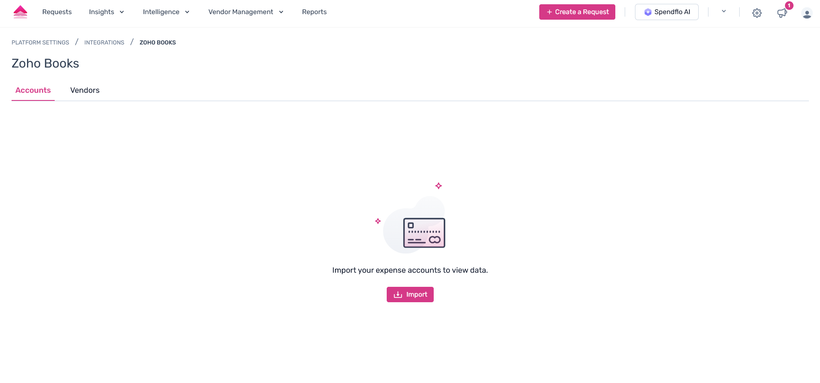Expand the Intelligence dropdown menu
The height and width of the screenshot is (383, 820).
(166, 12)
